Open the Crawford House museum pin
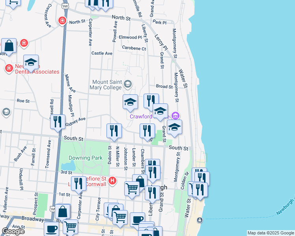295x236 pixels. tap(176, 115)
